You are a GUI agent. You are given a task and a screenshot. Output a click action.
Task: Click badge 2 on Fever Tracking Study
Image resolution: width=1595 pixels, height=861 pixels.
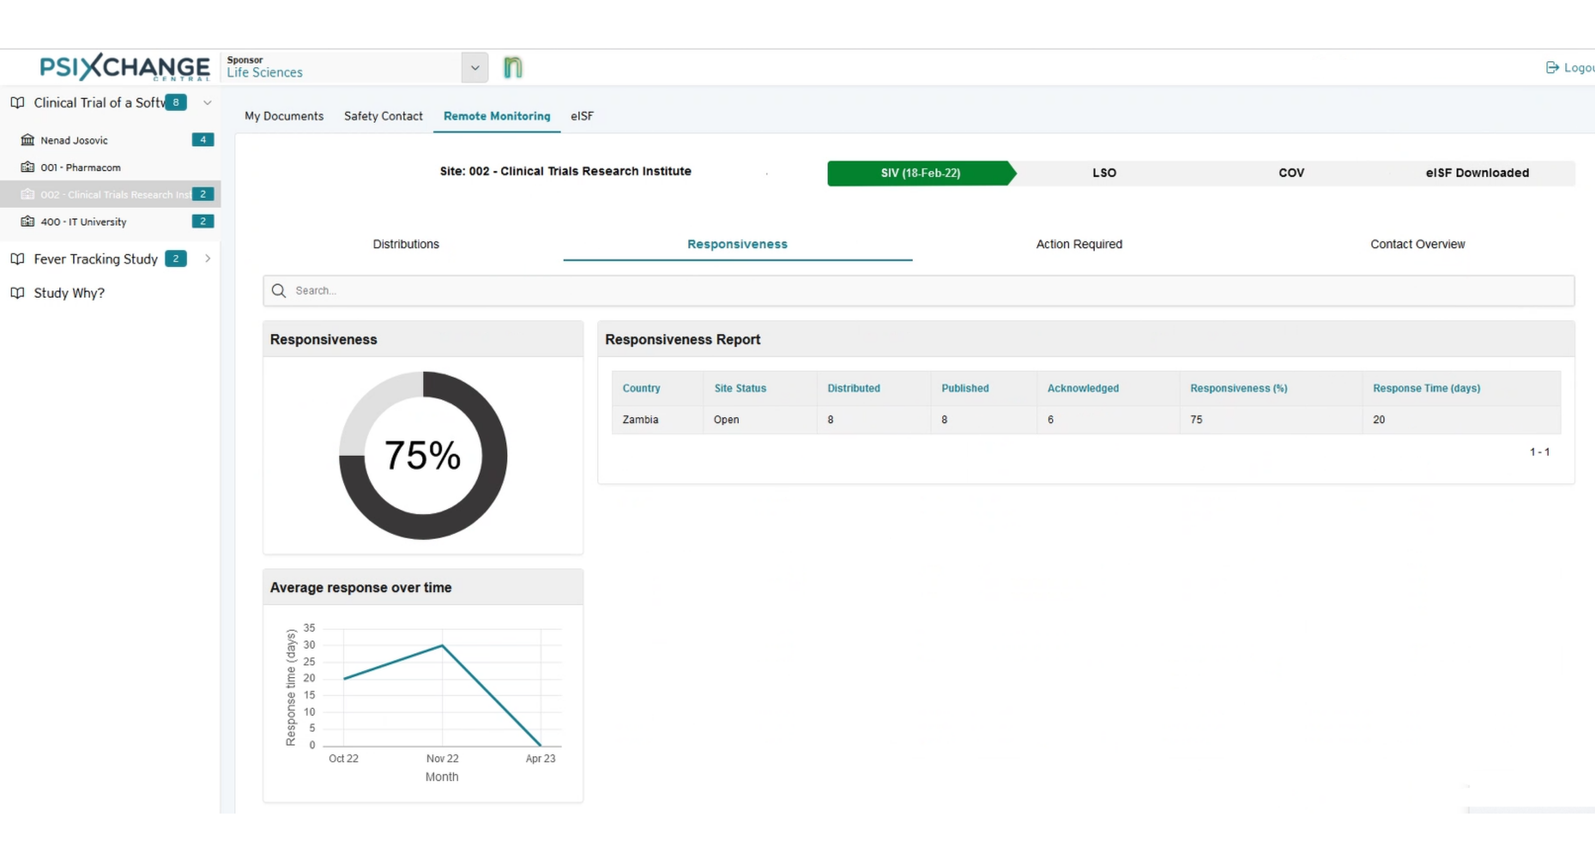point(176,259)
